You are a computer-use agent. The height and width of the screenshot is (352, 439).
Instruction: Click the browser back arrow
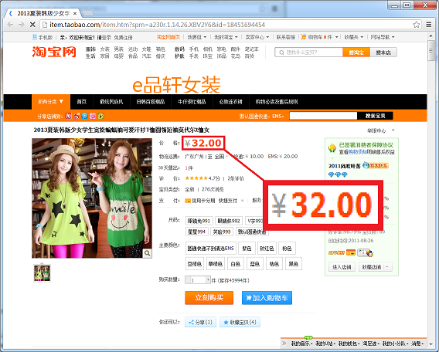[x=10, y=25]
